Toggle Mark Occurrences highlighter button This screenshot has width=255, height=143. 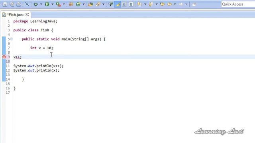pyautogui.click(x=118, y=4)
